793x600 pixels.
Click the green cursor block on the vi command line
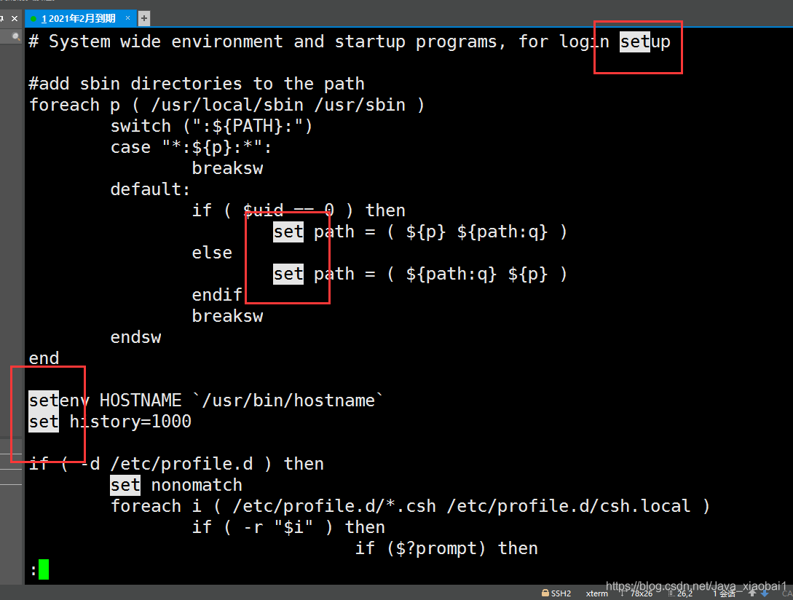tap(44, 569)
